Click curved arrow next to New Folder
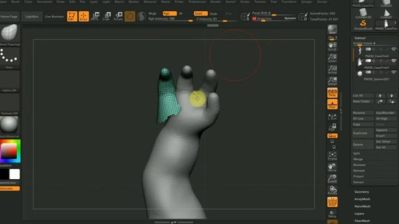Screen dimensions: 399x224 (x=380, y=101)
